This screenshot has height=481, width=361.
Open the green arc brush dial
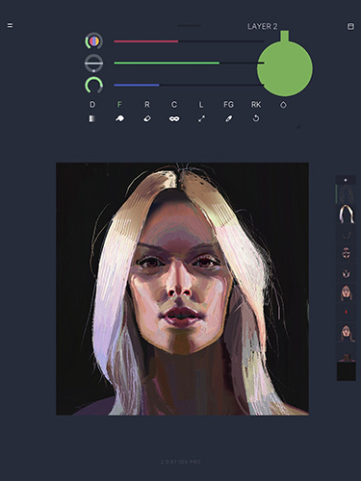93,85
